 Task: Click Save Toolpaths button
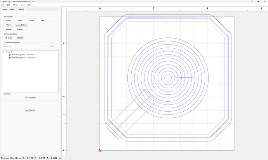pos(30,110)
